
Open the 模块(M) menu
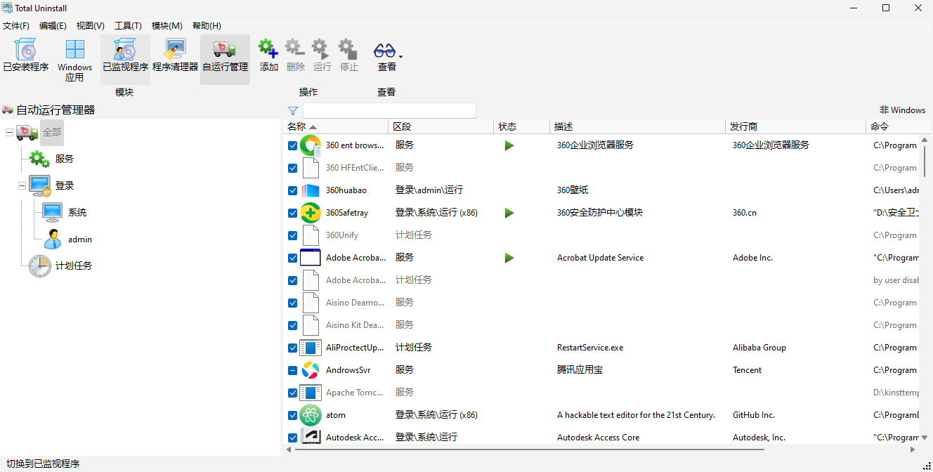point(167,25)
